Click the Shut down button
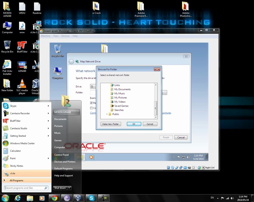This screenshot has height=202, width=254. tap(60, 188)
